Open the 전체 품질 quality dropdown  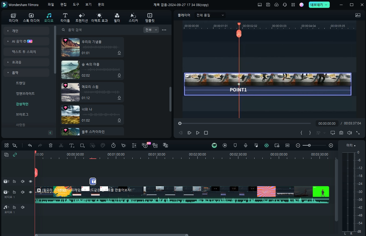[210, 15]
